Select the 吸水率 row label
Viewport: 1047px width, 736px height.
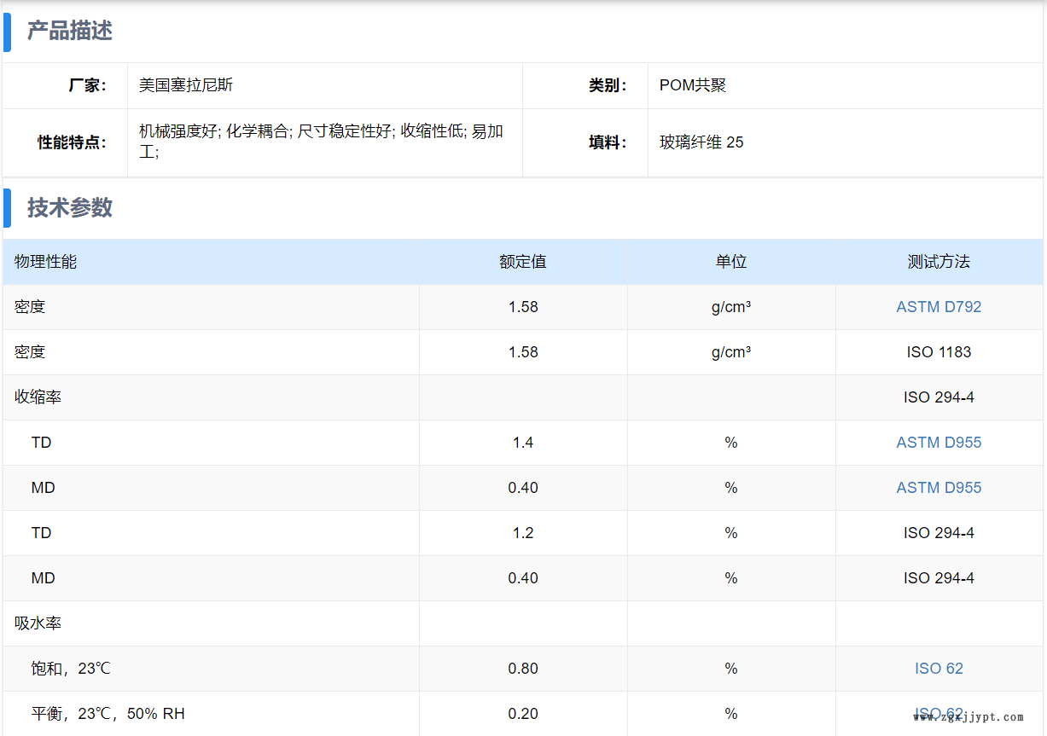point(38,623)
